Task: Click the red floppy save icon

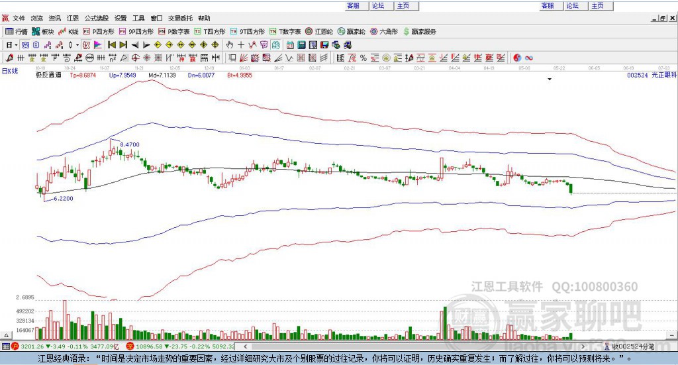Action: (324, 45)
